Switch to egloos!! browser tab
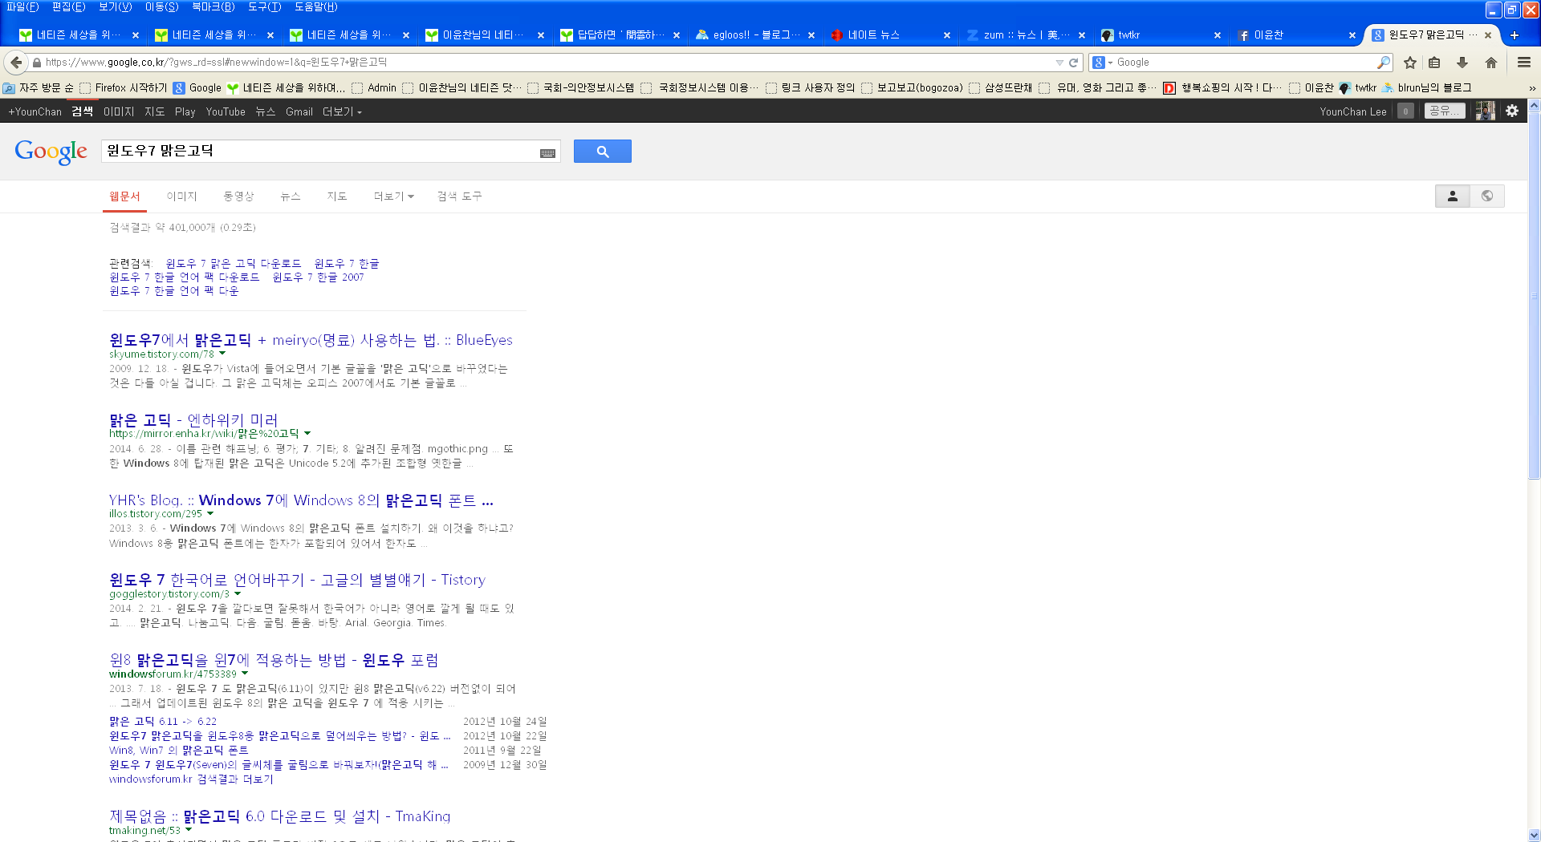This screenshot has height=842, width=1541. pos(756,35)
